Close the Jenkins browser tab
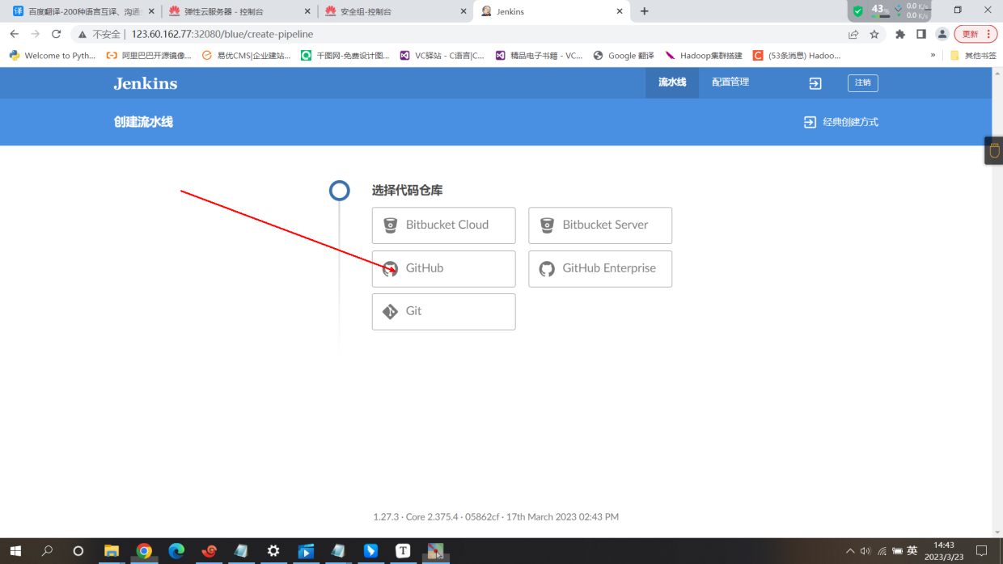Screen dimensions: 1003x564 tap(620, 11)
